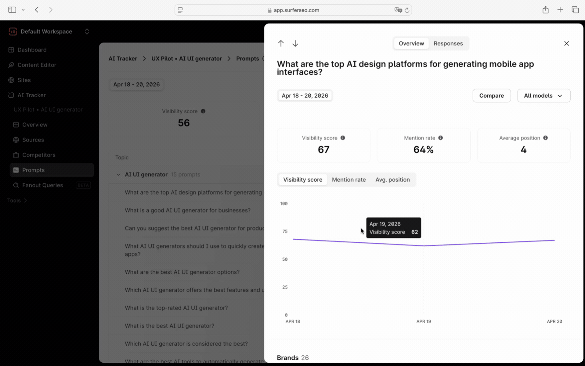Go to next prompt with down arrow
This screenshot has width=585, height=366.
(295, 44)
